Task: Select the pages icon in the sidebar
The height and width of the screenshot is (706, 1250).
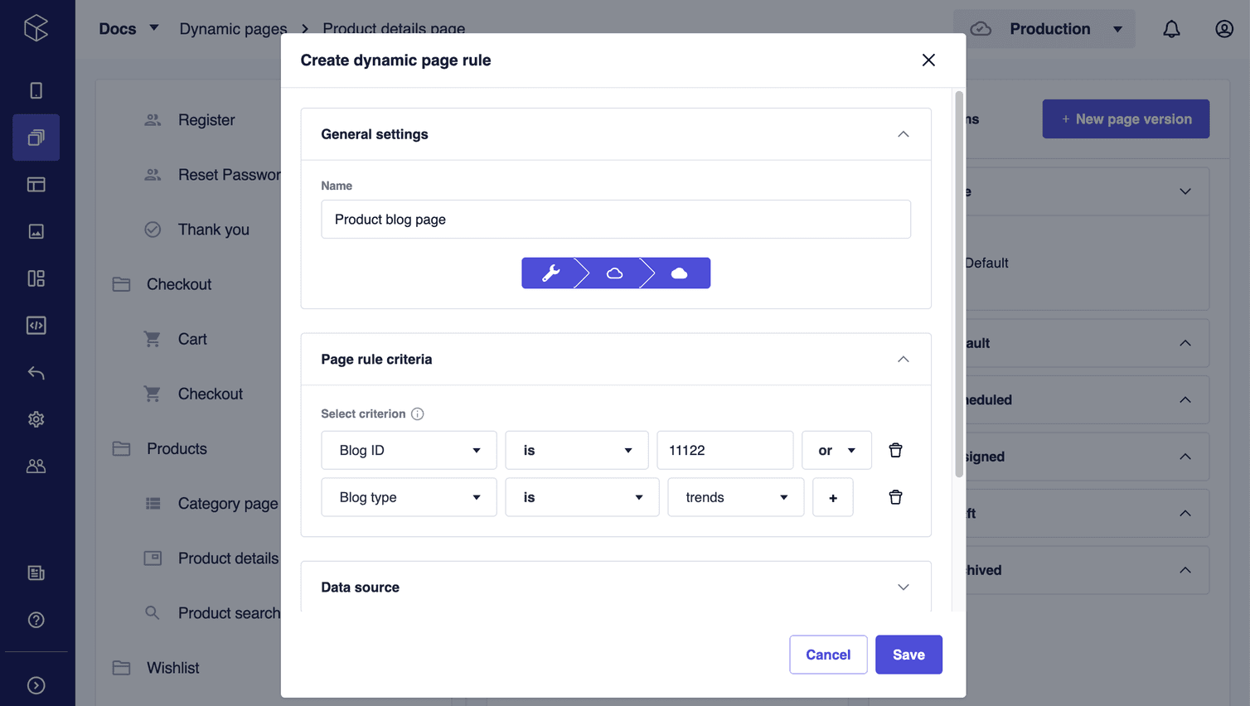Action: click(x=36, y=137)
